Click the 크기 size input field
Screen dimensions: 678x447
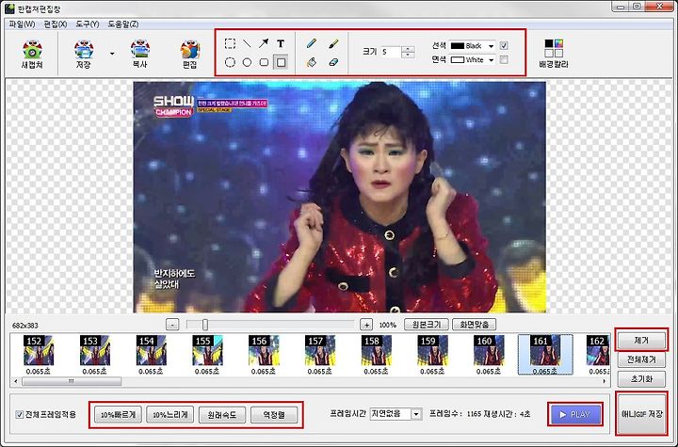(391, 52)
